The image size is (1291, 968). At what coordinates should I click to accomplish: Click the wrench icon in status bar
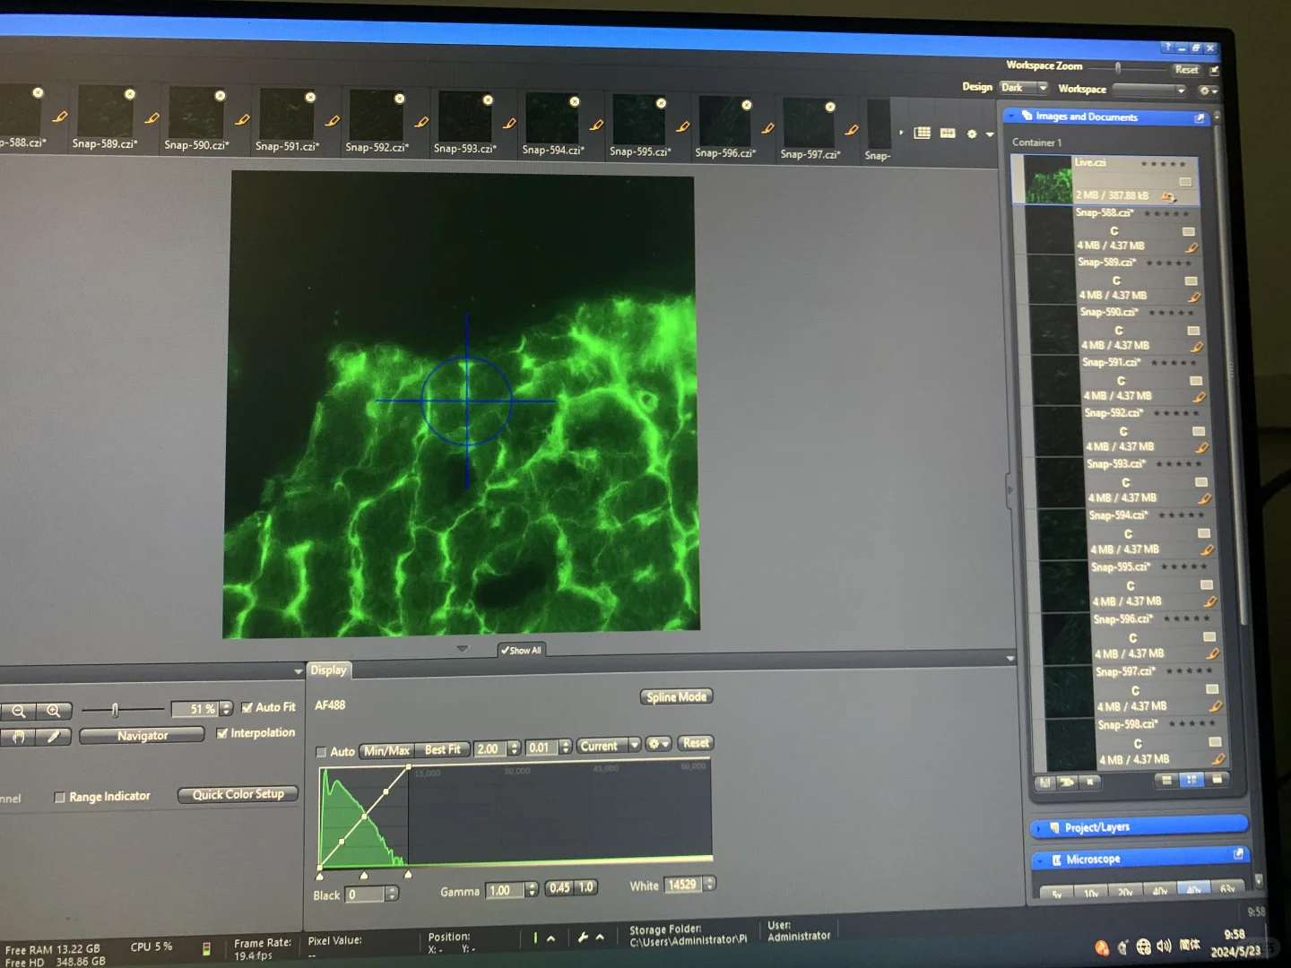click(583, 938)
